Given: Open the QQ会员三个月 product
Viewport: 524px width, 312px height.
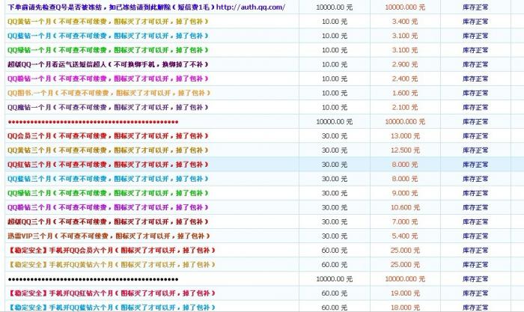Looking at the screenshot, I should click(x=108, y=136).
